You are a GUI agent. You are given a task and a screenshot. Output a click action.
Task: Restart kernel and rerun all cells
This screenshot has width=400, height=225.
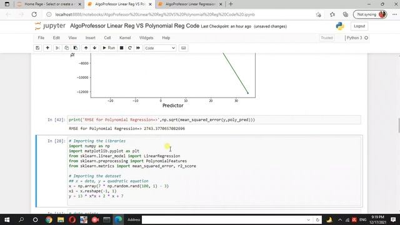(138, 48)
